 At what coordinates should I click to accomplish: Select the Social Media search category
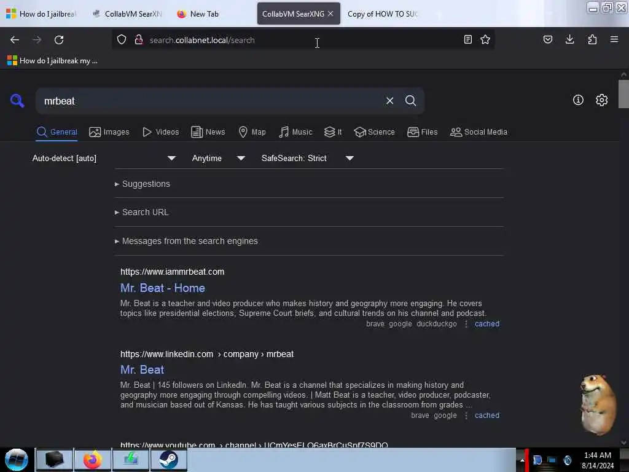pos(479,132)
